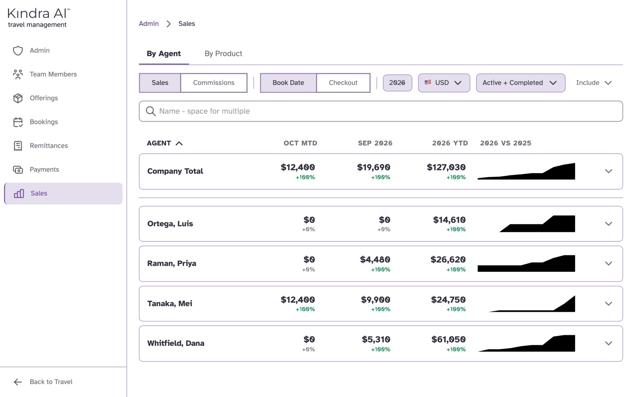The image size is (635, 397).
Task: Open the Admin shield icon in sidebar
Action: coord(18,50)
